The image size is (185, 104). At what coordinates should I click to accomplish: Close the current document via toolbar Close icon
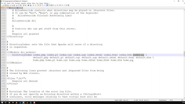click(10, 5)
